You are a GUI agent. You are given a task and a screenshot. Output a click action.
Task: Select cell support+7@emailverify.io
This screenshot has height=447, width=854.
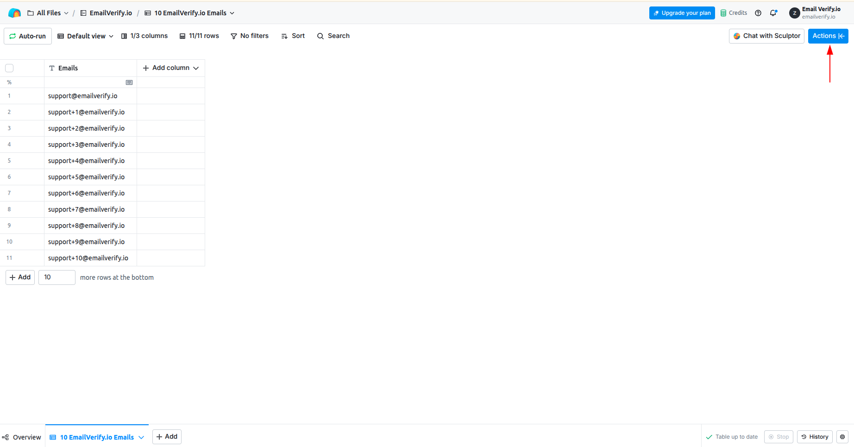point(91,209)
